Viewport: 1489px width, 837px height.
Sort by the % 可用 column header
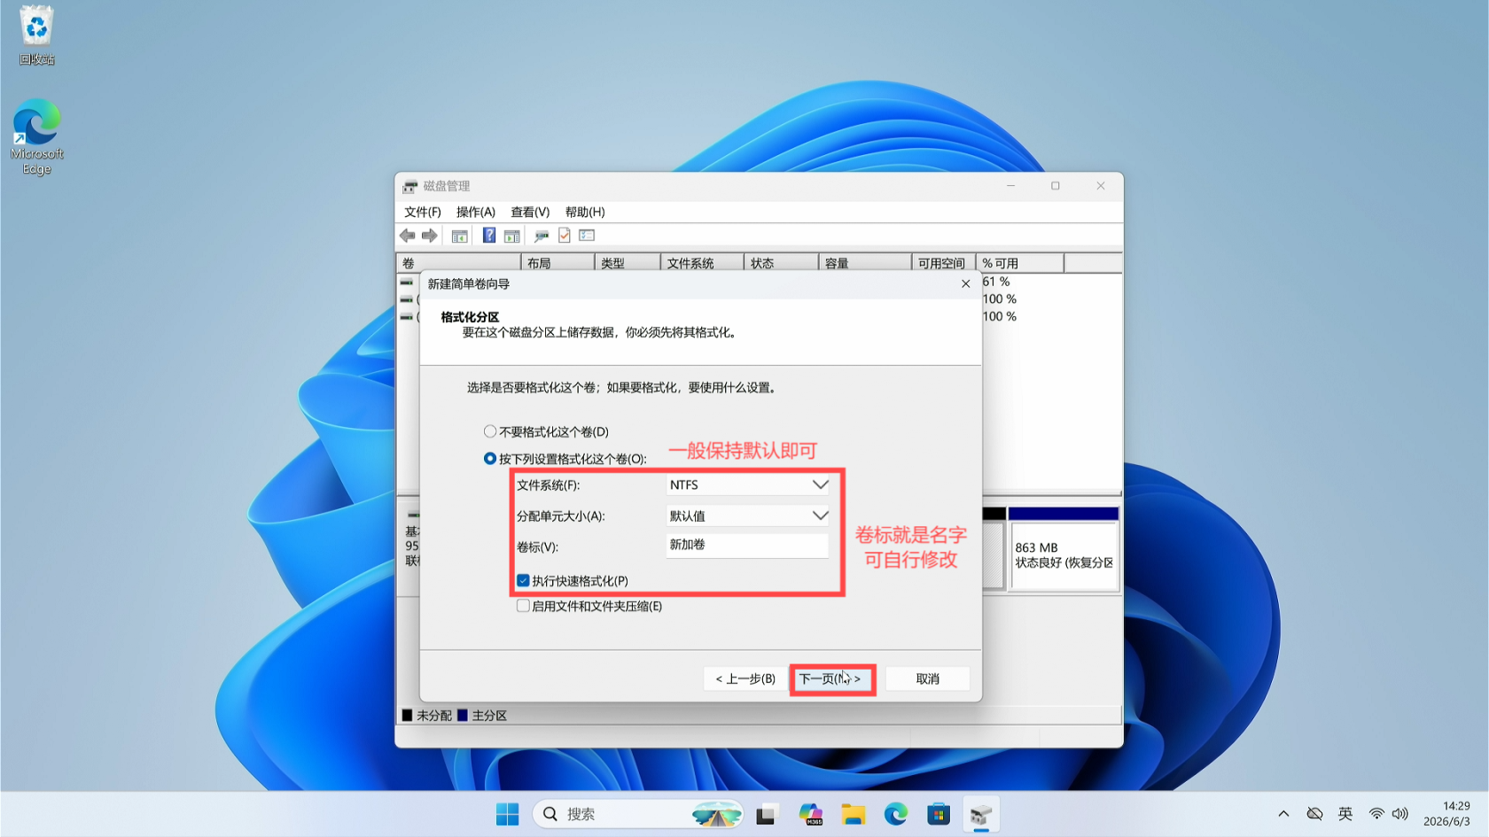1020,263
